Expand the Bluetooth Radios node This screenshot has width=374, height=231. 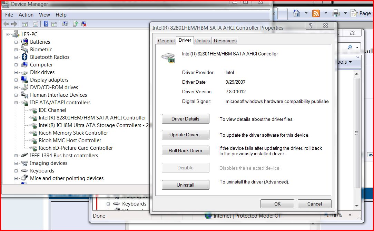16,57
